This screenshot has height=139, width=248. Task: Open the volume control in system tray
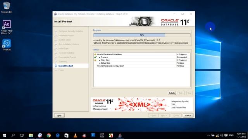222,136
